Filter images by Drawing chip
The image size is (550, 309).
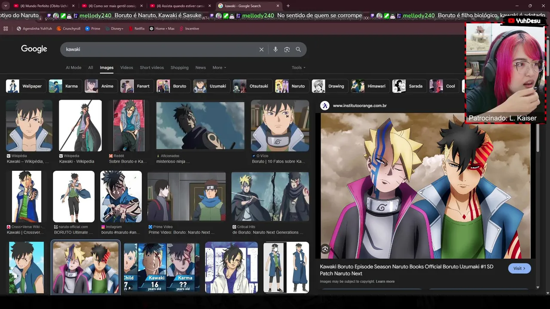[x=330, y=86]
